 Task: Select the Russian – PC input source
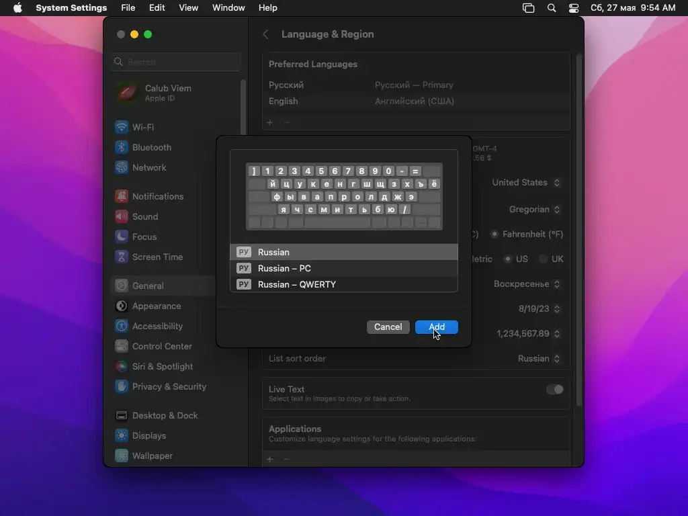coord(344,268)
